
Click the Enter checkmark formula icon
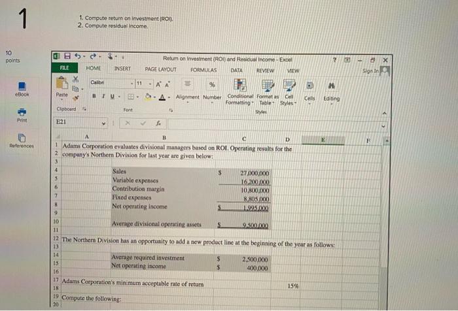coord(143,123)
